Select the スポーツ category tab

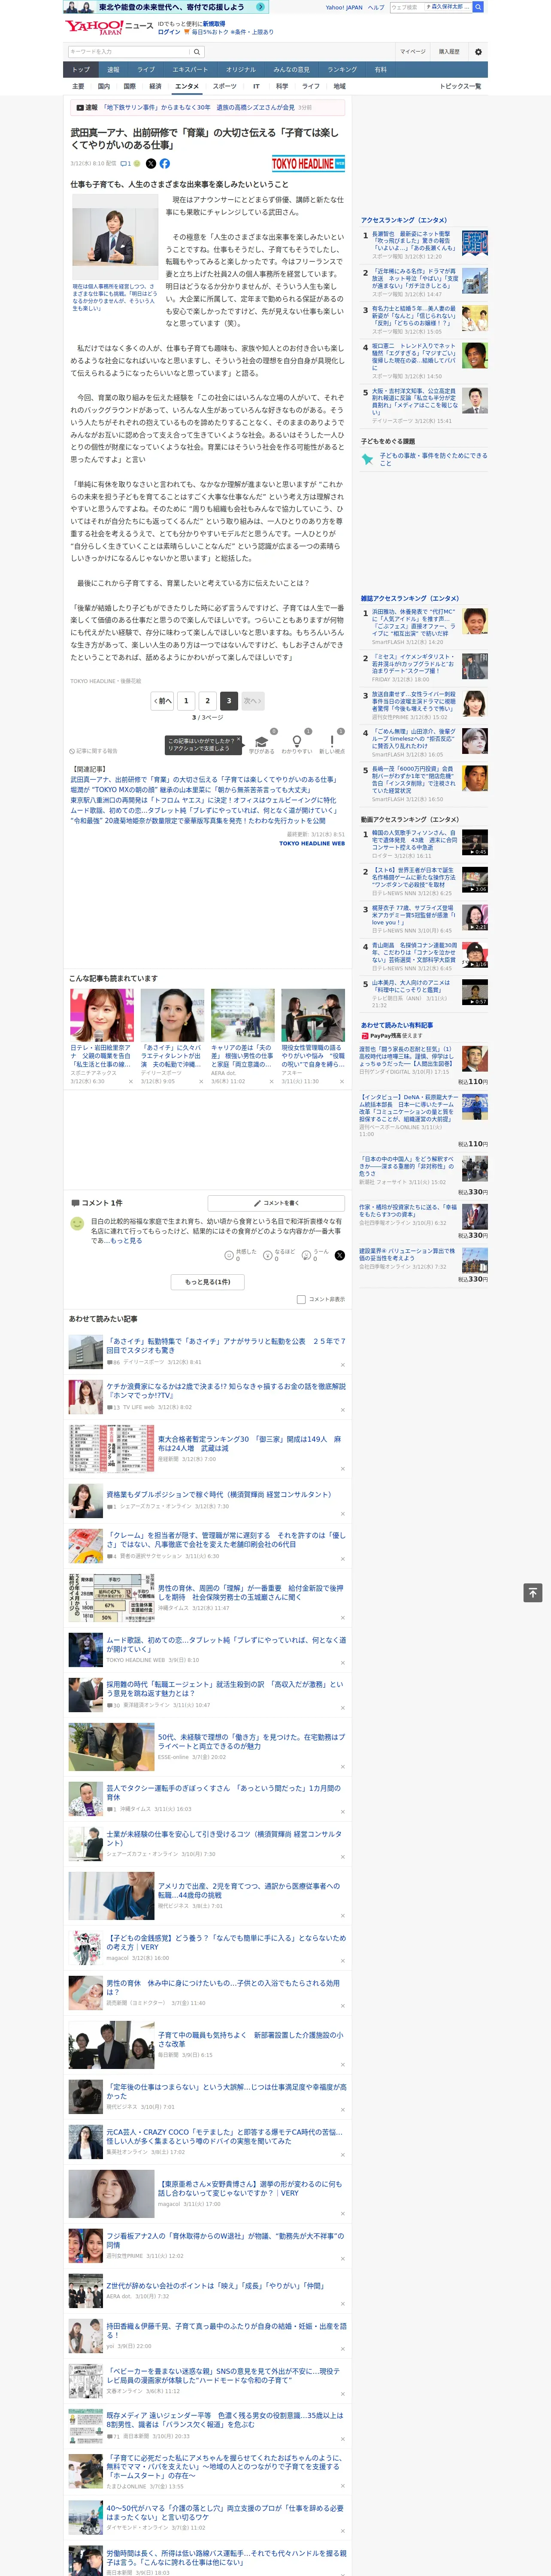pos(225,86)
